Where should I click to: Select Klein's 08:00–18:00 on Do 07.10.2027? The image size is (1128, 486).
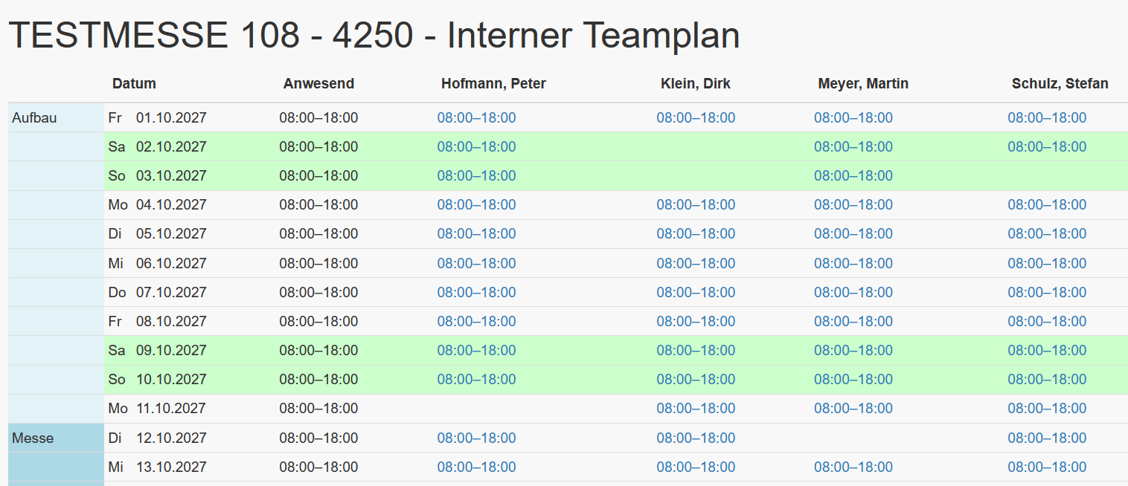pos(696,292)
